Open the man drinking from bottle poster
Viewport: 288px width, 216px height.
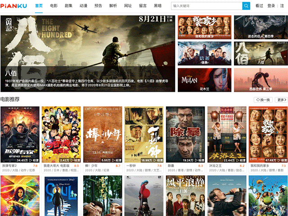click(x=227, y=196)
